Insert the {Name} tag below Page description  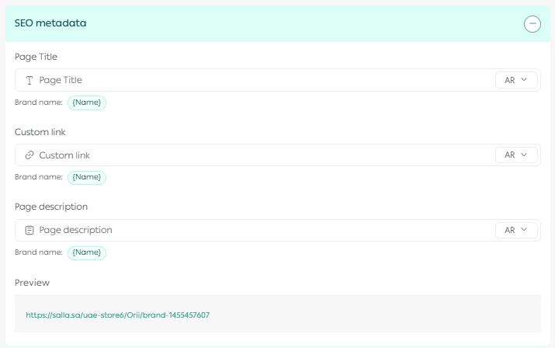[87, 252]
